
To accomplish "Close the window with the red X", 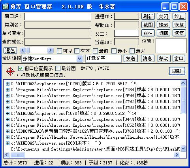I will (183, 6).
